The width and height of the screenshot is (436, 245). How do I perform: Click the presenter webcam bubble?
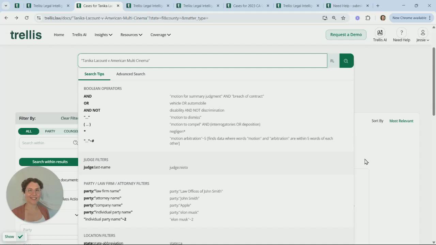pyautogui.click(x=34, y=195)
